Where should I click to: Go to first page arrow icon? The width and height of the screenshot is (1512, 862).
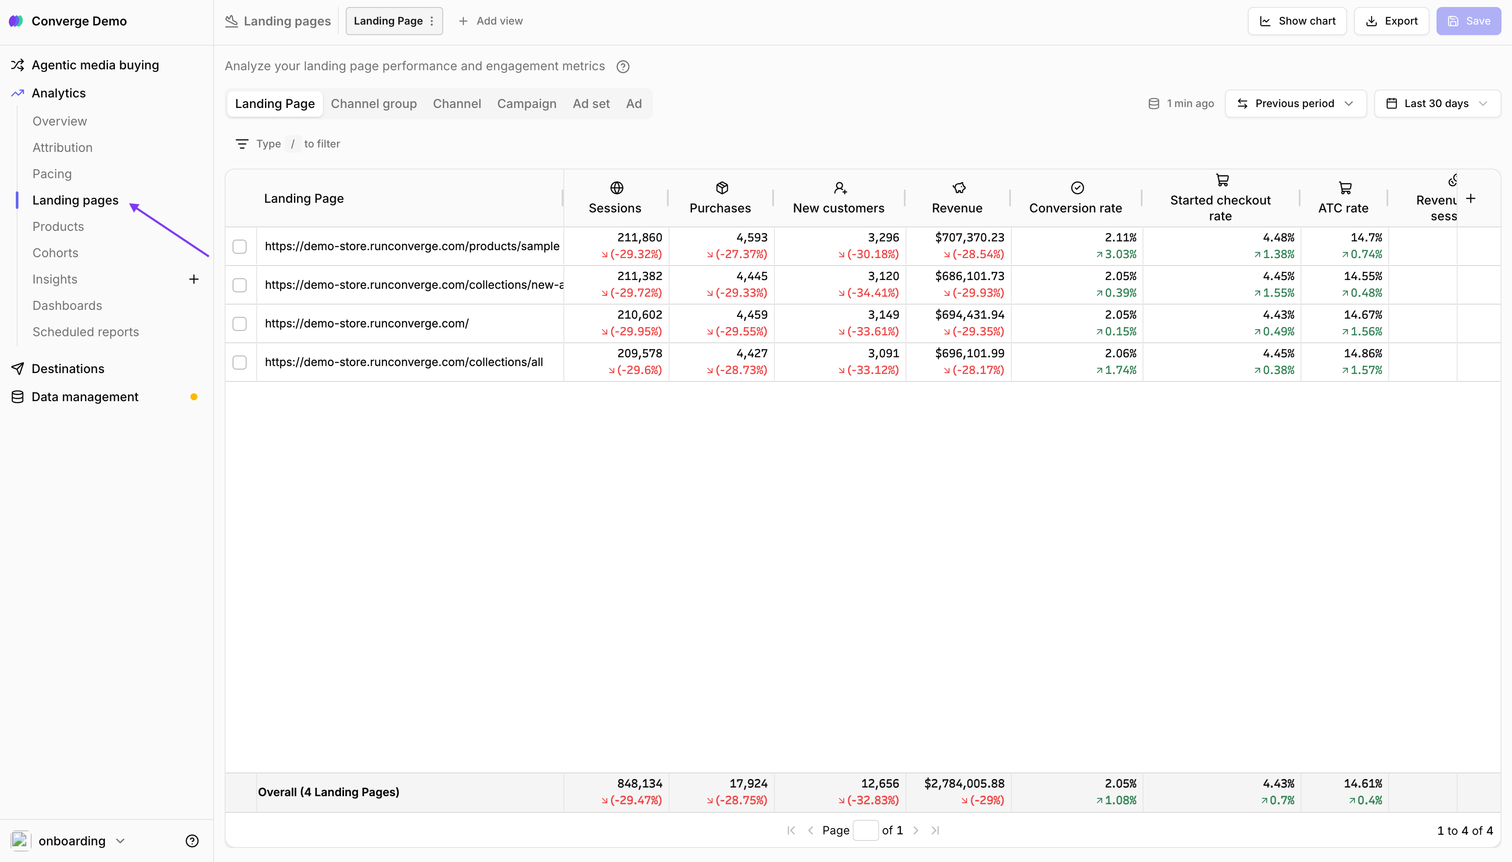pos(791,830)
